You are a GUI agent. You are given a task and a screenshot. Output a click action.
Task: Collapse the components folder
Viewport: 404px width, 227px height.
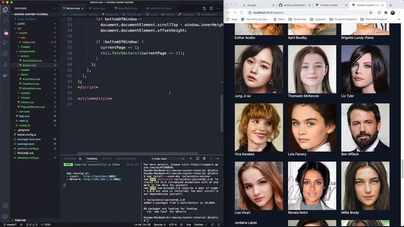(27, 52)
